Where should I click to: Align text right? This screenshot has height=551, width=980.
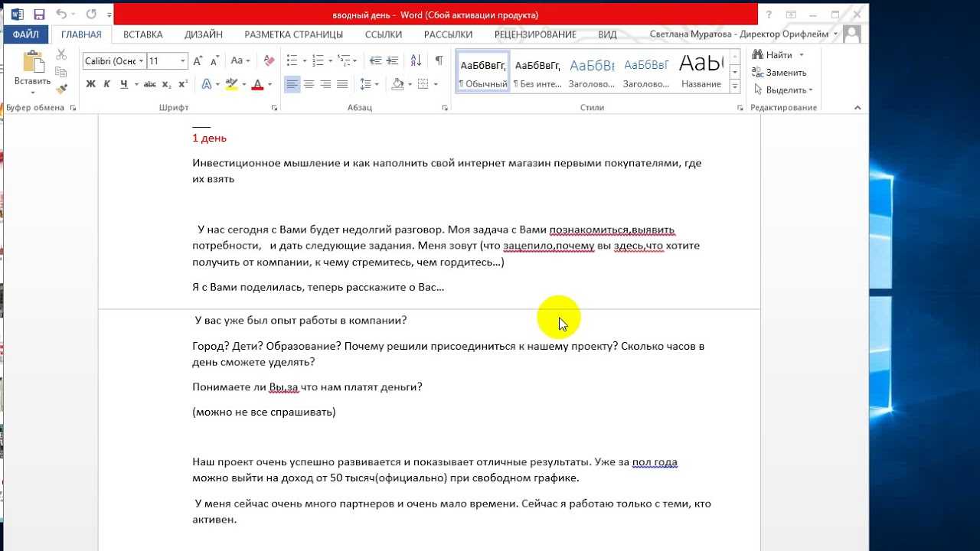pyautogui.click(x=325, y=84)
